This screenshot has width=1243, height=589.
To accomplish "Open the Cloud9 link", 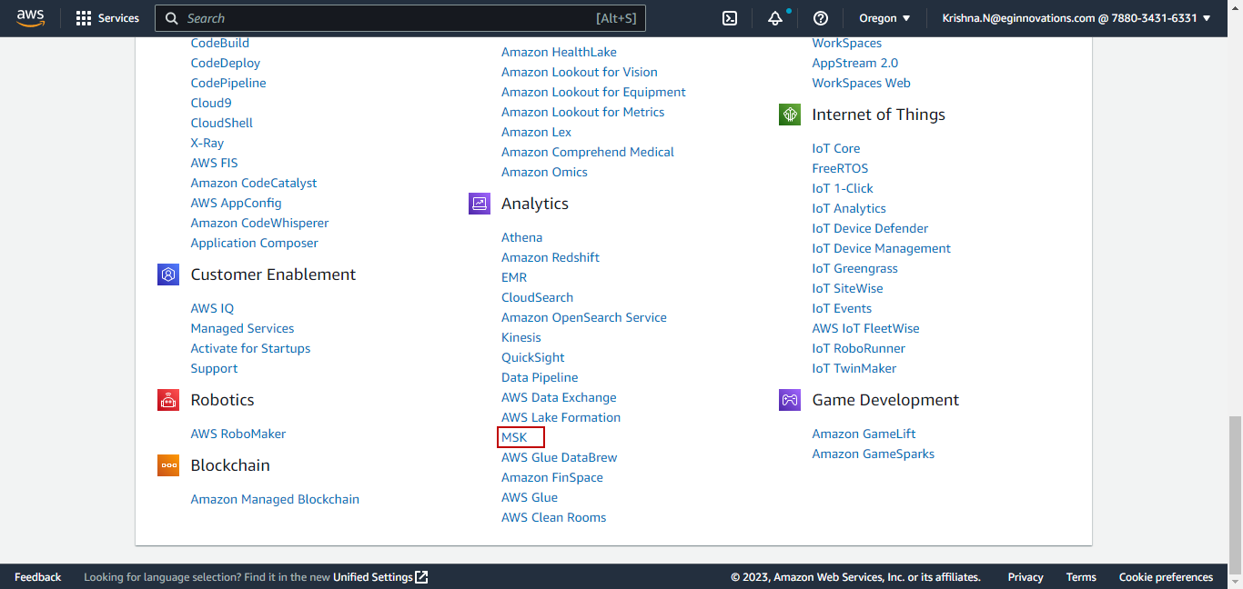I will tap(211, 103).
